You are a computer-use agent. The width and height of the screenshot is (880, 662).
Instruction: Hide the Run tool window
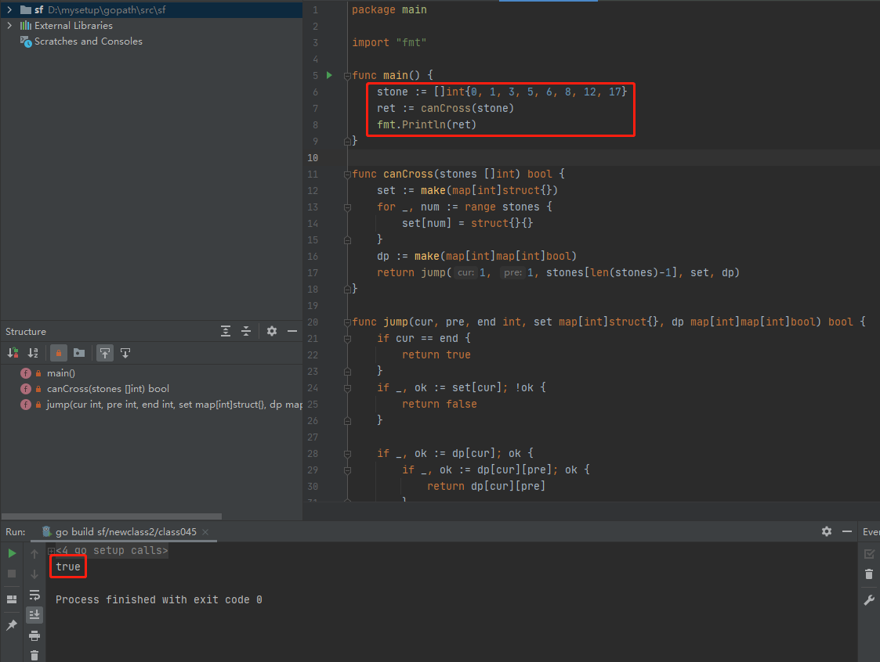pos(847,531)
